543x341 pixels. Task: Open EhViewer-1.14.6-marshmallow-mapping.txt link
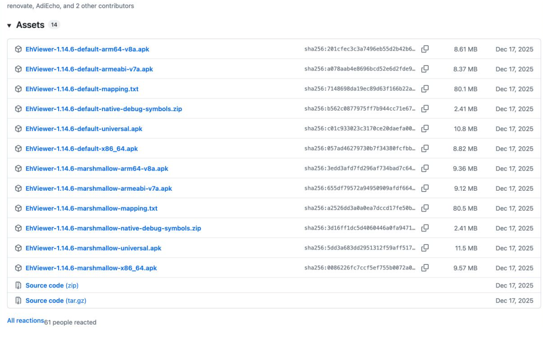(x=92, y=208)
